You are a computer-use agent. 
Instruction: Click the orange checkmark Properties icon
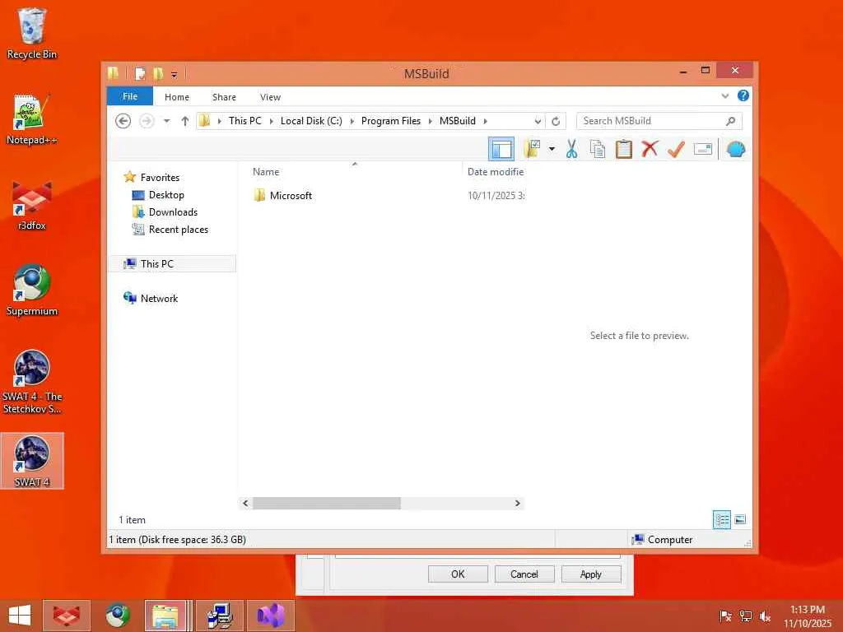click(x=676, y=149)
